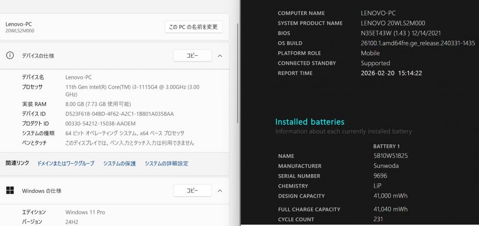Collapse the Windows の仕様 section chevron
This screenshot has height=226, width=479.
tap(220, 190)
